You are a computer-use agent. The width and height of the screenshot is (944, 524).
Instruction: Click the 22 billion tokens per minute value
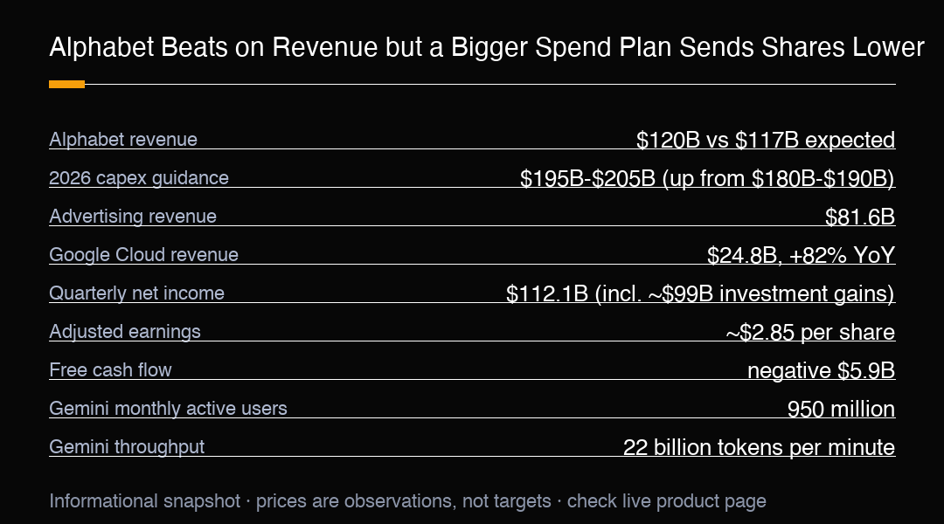pos(759,448)
